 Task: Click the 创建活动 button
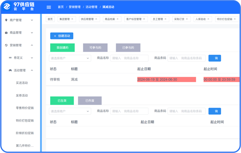(x=62, y=36)
